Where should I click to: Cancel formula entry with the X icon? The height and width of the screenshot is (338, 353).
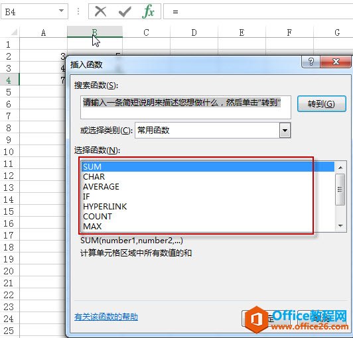tap(100, 11)
